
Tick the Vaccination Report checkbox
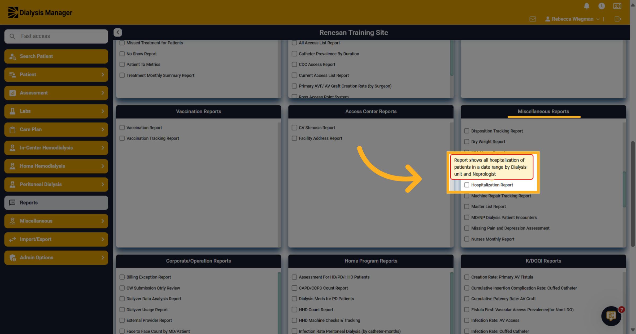122,128
